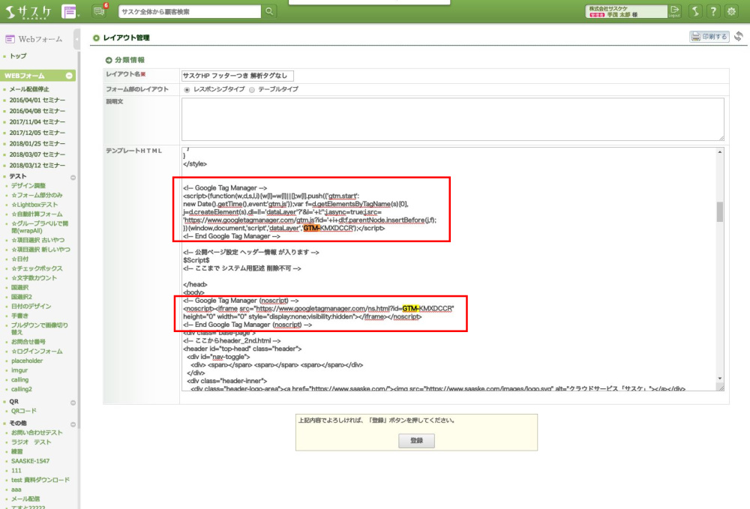750x509 pixels.
Task: Click the Saaske S icon beside Logout
Action: click(695, 11)
